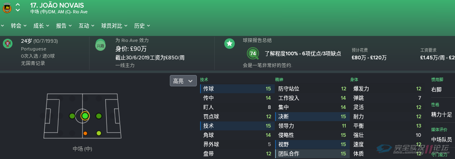Open the 转会 transfer menu
Viewport: 455px width, 159px height.
click(19, 25)
